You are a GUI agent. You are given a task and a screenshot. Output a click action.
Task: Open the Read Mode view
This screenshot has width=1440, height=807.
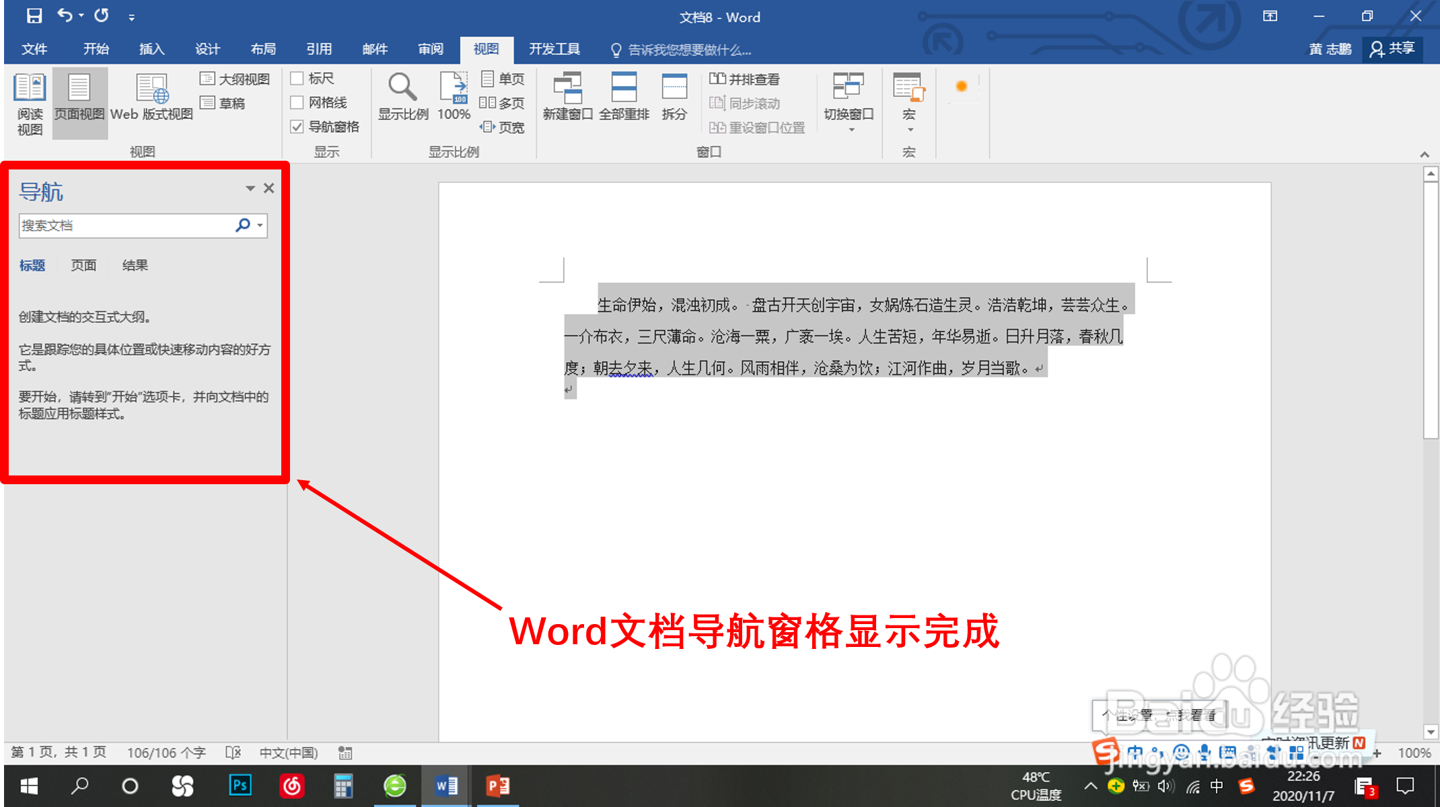[x=30, y=104]
